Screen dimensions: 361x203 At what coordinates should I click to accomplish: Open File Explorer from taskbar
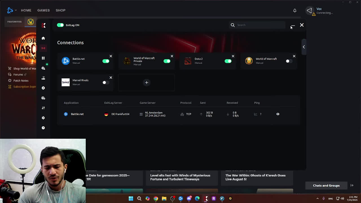pyautogui.click(x=164, y=198)
